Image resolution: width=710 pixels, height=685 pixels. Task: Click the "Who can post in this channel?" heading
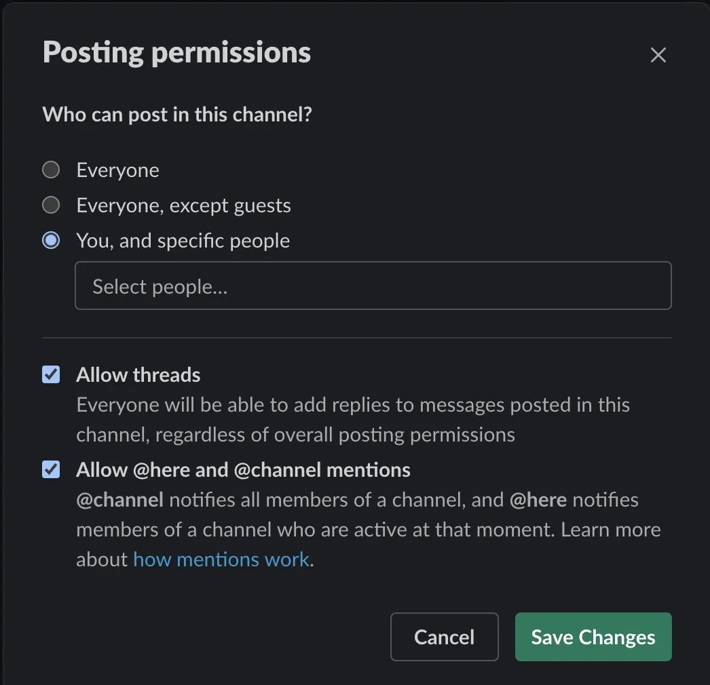coord(176,114)
